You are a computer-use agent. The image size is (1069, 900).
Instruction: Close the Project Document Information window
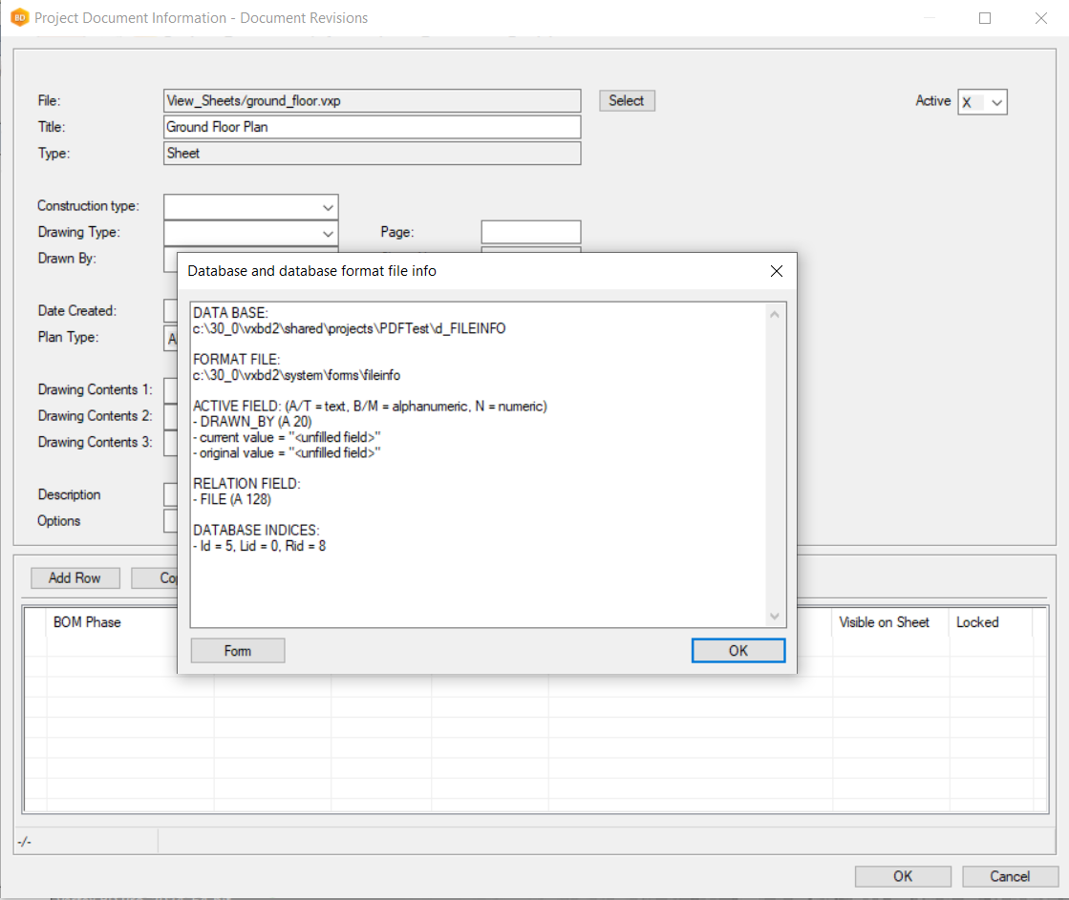1040,18
